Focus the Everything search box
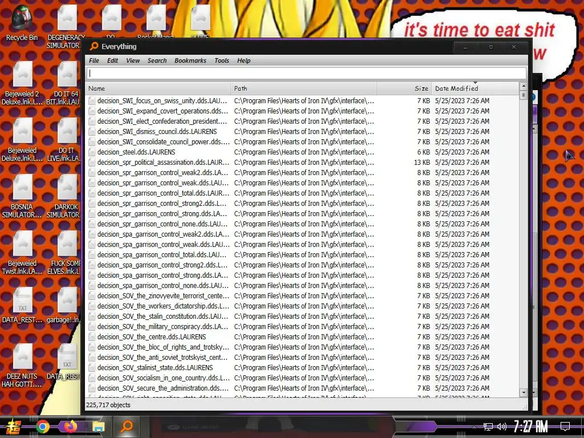The image size is (584, 438). click(306, 74)
